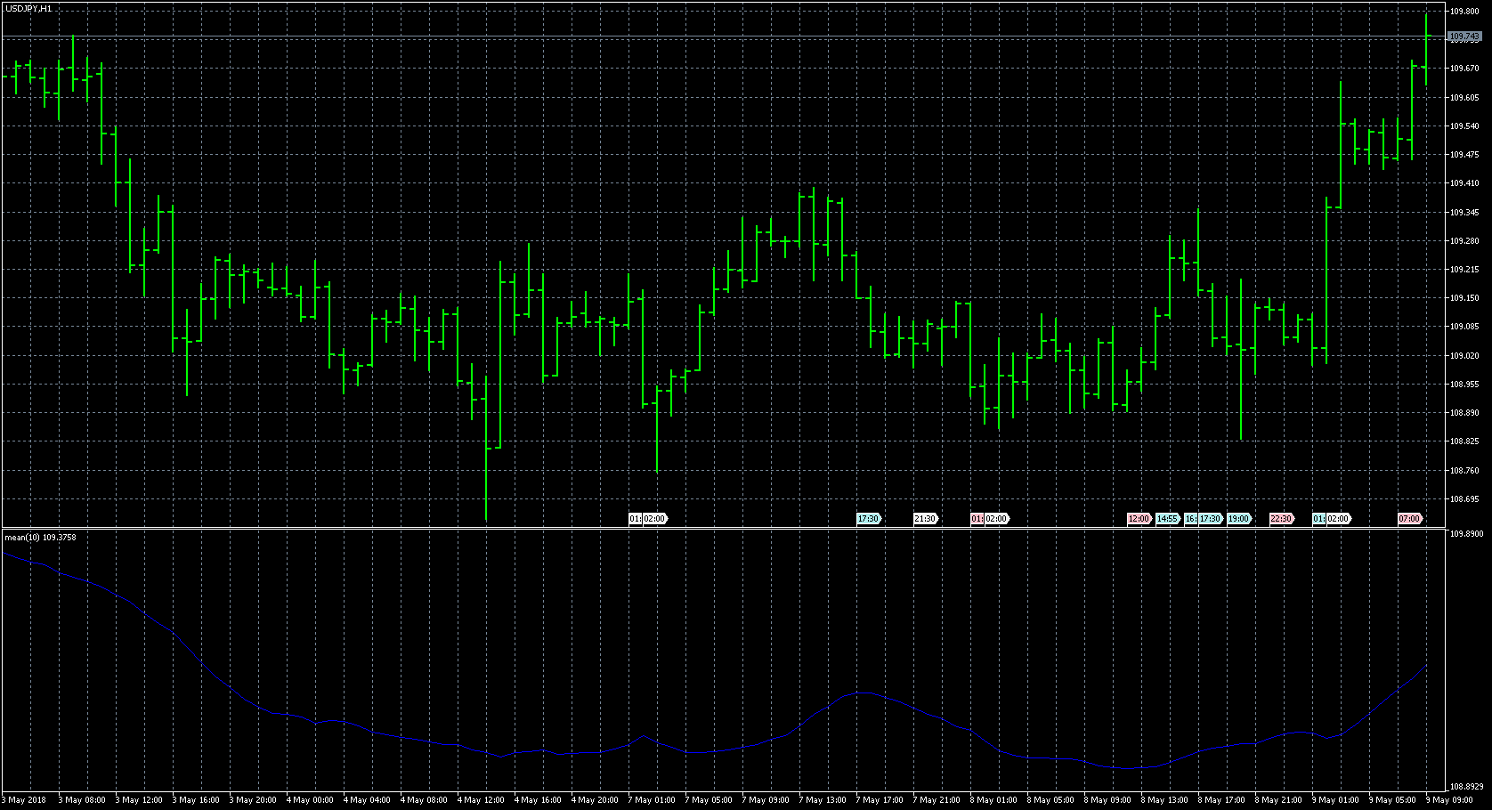
Task: Select the 8 May 17:00 time label
Action: coord(1221,800)
